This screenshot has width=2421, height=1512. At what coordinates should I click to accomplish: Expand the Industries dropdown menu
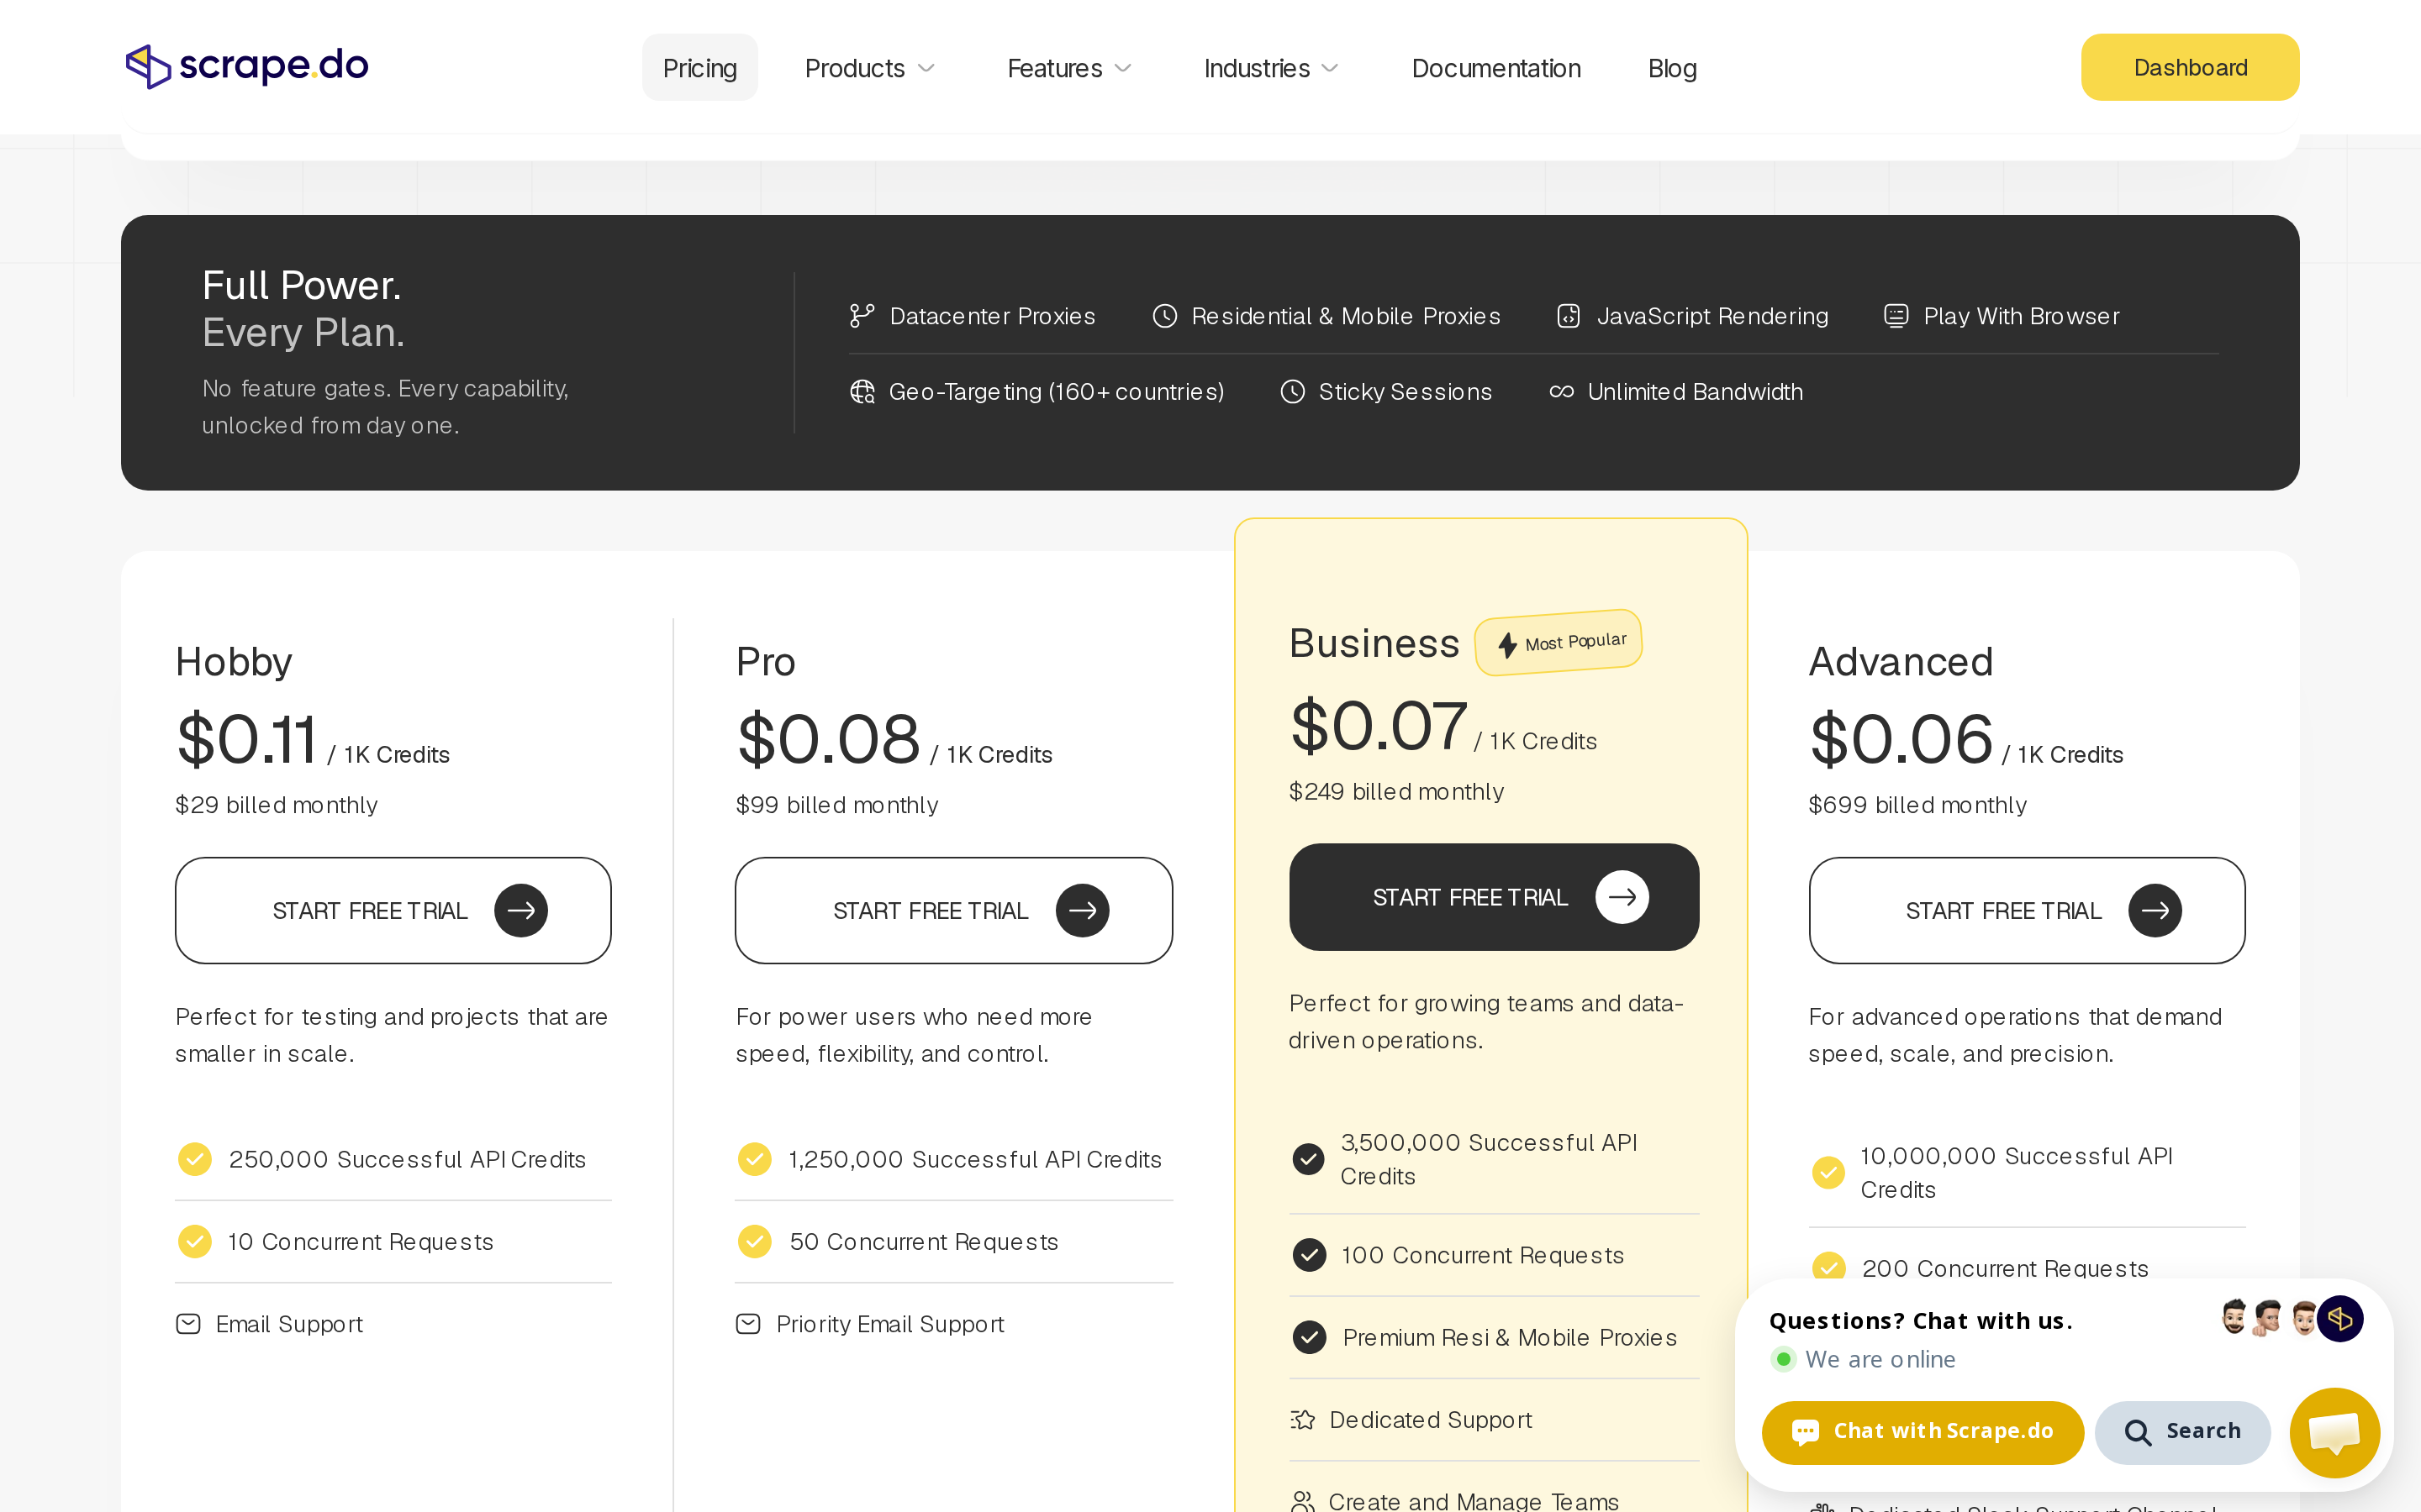tap(1270, 68)
